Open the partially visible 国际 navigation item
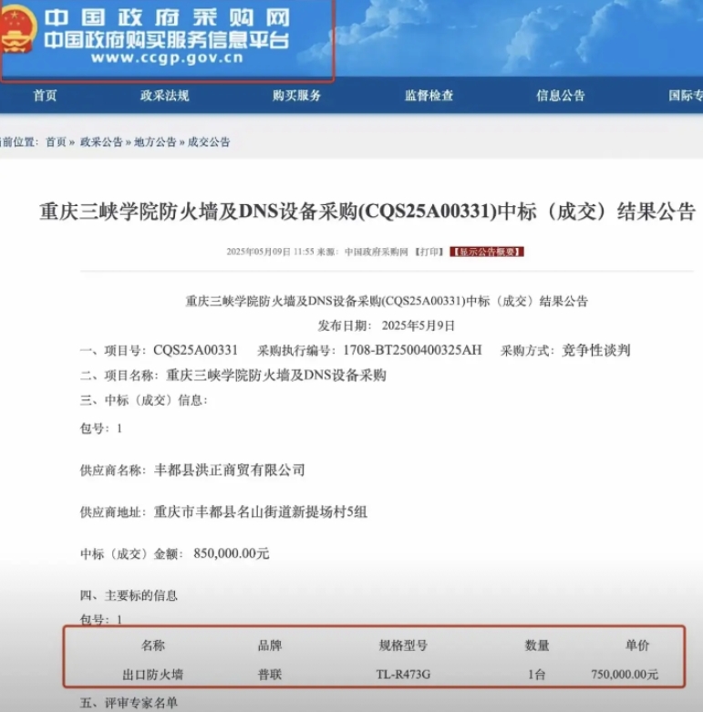 [x=686, y=96]
